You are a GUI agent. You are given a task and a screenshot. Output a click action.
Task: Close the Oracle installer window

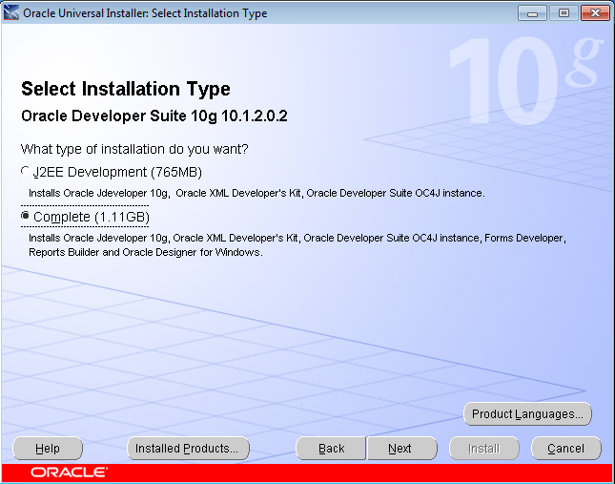(594, 13)
